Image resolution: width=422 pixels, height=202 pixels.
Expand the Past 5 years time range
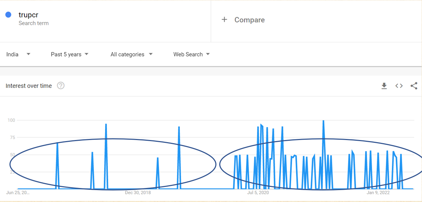click(69, 54)
